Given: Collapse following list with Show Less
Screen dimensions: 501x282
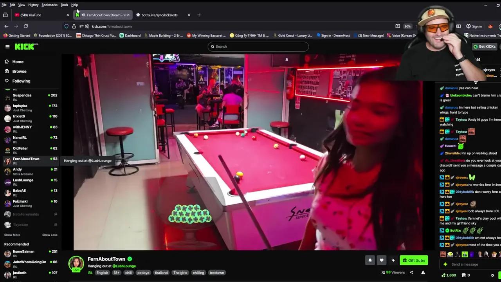Looking at the screenshot, I should click(50, 235).
